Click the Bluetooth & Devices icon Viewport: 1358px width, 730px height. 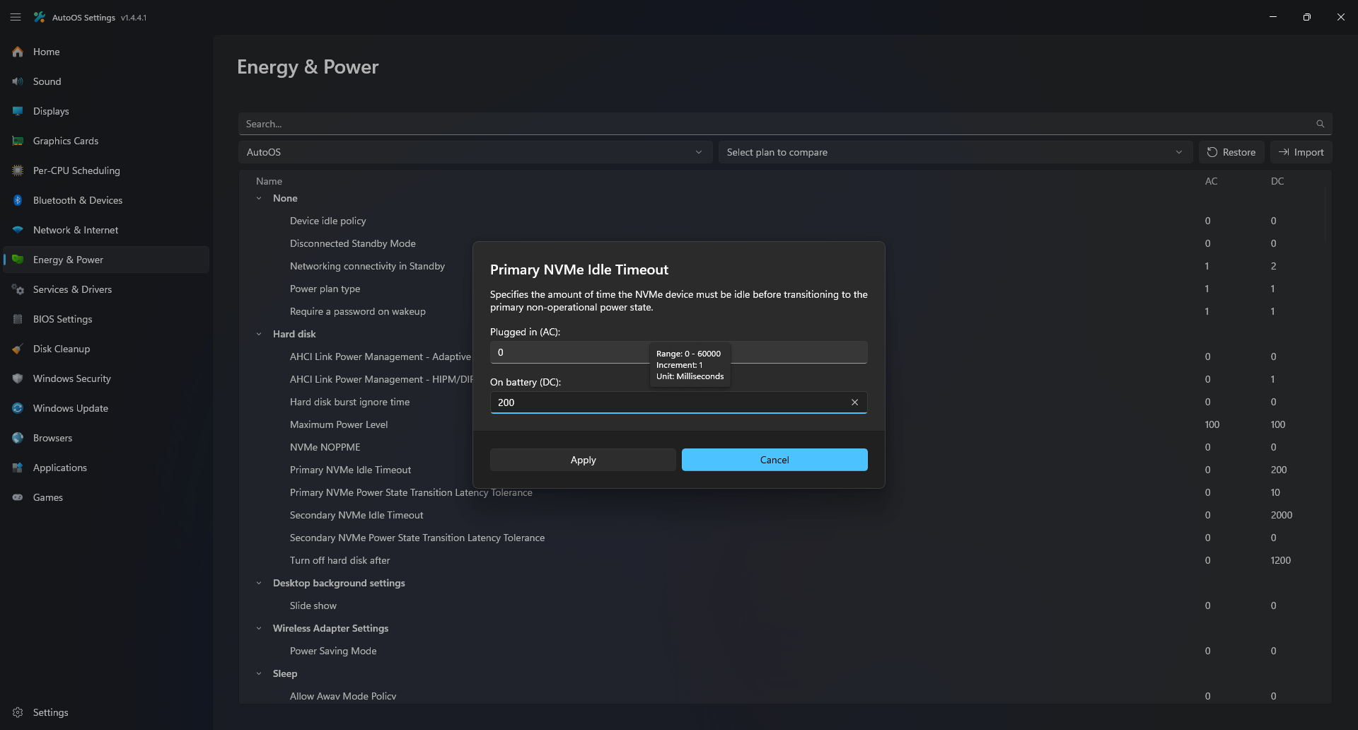[18, 200]
